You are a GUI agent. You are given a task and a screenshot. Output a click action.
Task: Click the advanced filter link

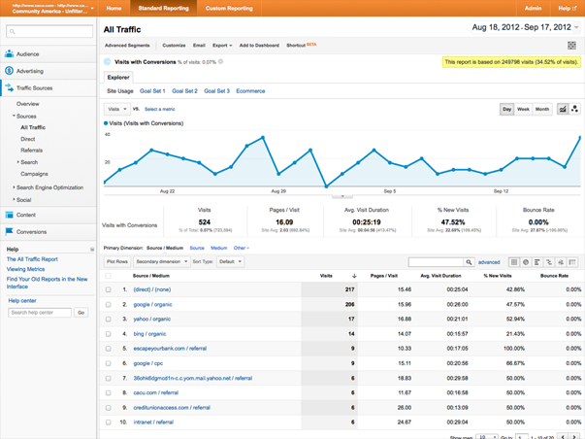[489, 262]
